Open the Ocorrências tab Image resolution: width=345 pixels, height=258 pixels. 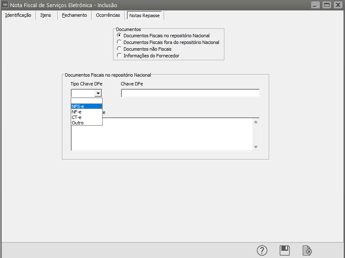pyautogui.click(x=108, y=15)
